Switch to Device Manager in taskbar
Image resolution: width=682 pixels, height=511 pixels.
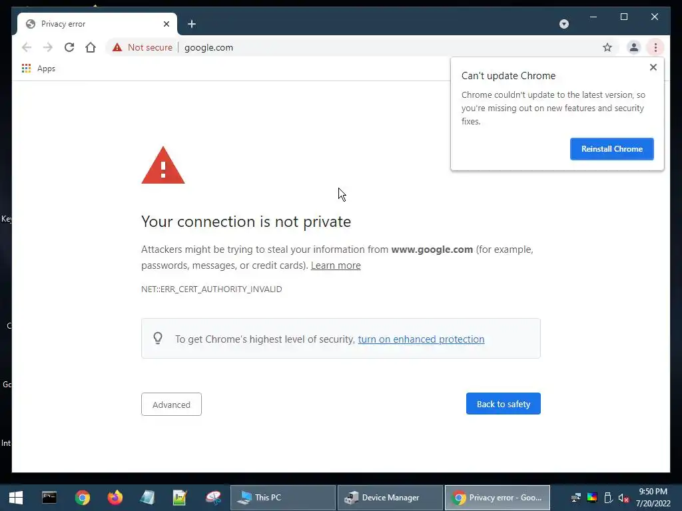(x=390, y=498)
